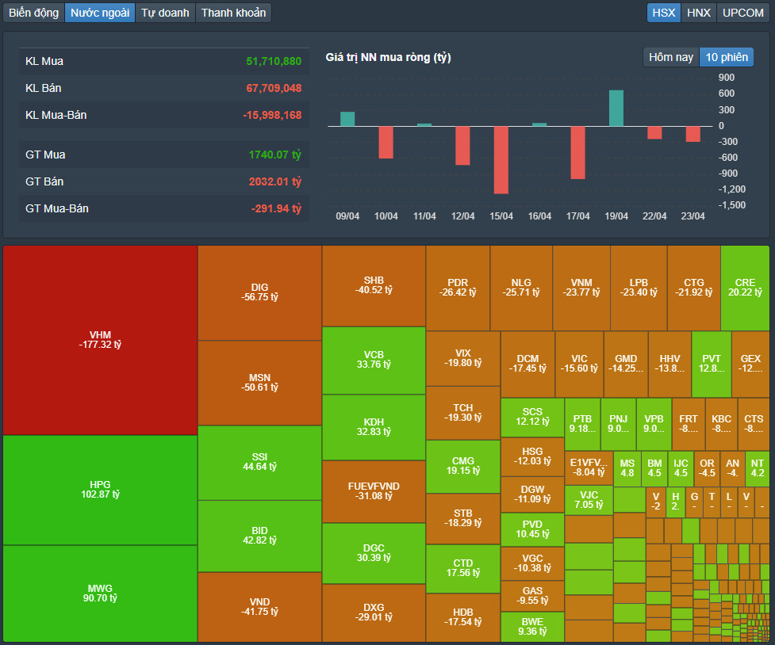Click the 09/04 green bar in chart
The width and height of the screenshot is (775, 645).
tap(347, 119)
